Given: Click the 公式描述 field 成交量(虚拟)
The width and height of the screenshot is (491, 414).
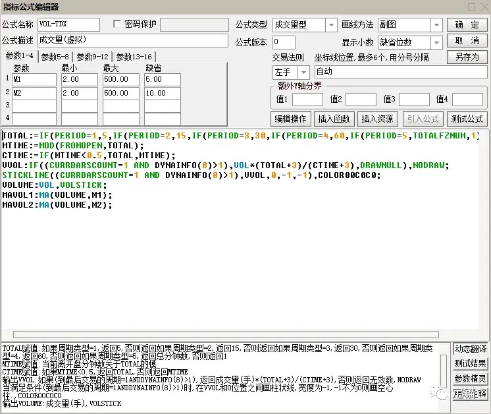Looking at the screenshot, I should tap(133, 40).
